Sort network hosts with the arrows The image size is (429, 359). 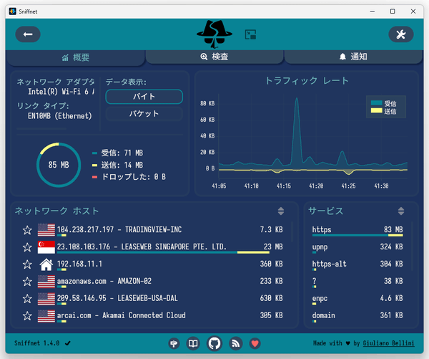[x=281, y=211]
